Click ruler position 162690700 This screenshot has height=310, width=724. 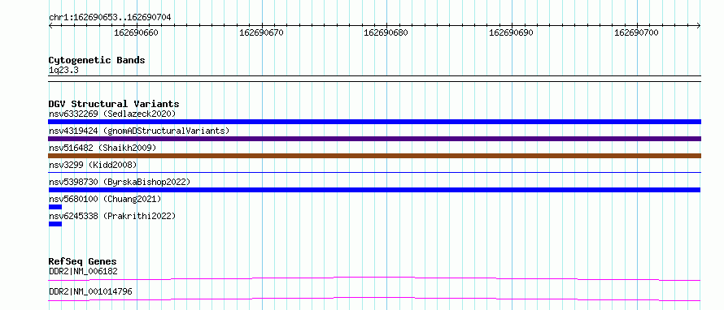(637, 32)
